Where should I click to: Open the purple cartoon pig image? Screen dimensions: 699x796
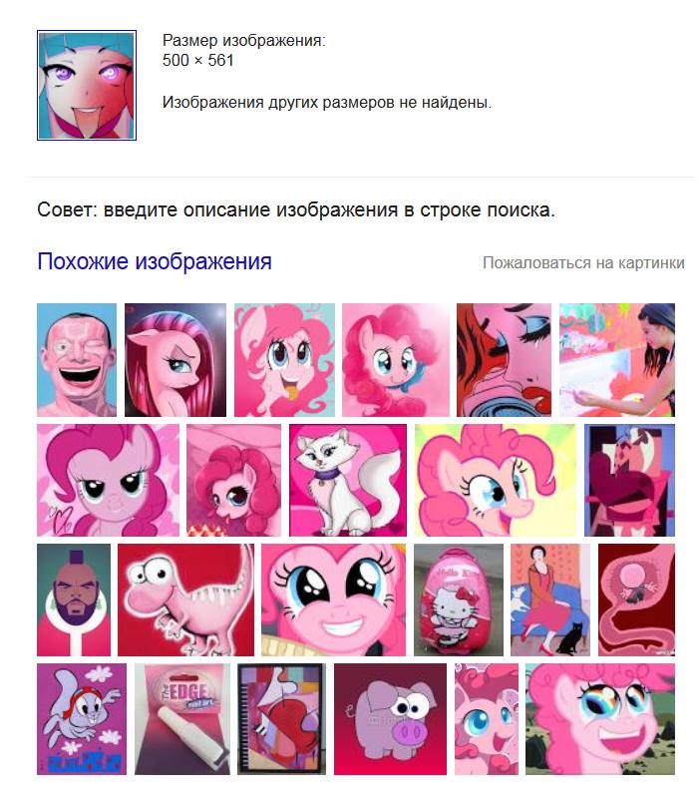390,719
